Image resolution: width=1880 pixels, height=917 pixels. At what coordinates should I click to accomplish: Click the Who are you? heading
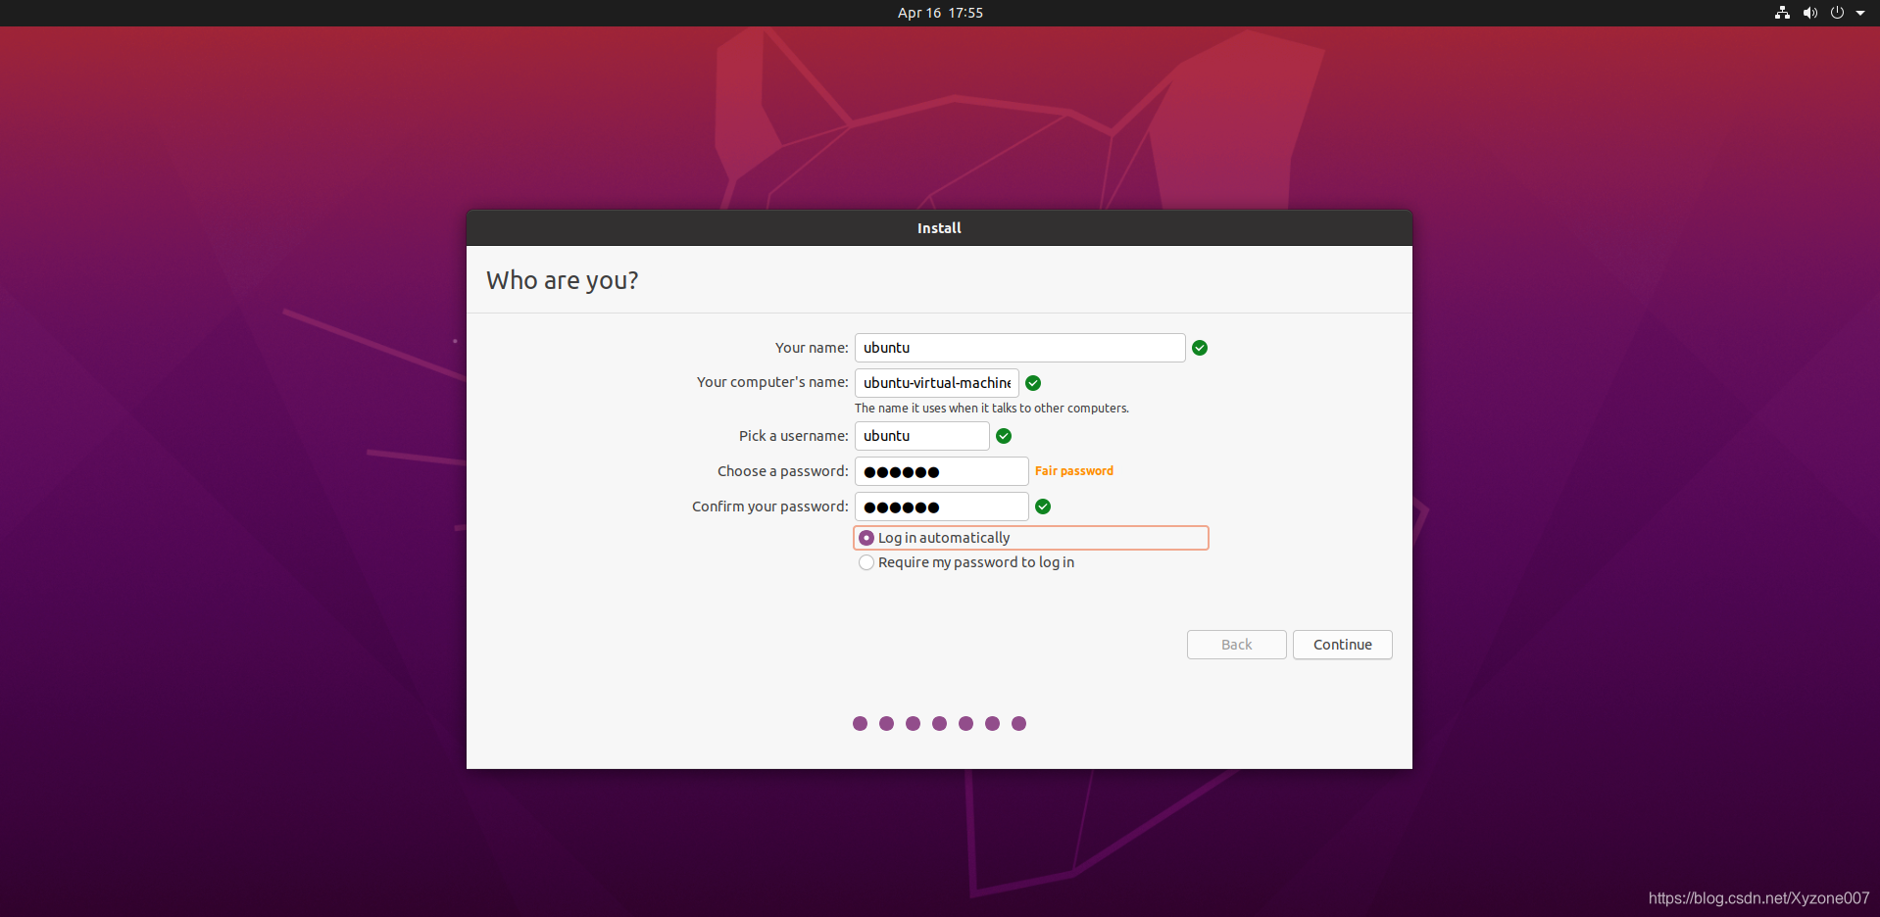pyautogui.click(x=562, y=280)
